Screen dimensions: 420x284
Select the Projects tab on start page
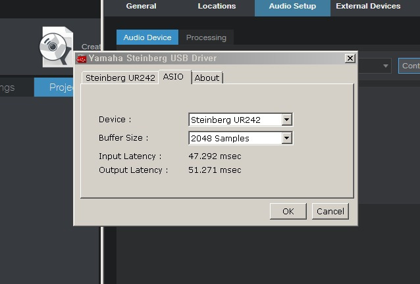tap(54, 87)
